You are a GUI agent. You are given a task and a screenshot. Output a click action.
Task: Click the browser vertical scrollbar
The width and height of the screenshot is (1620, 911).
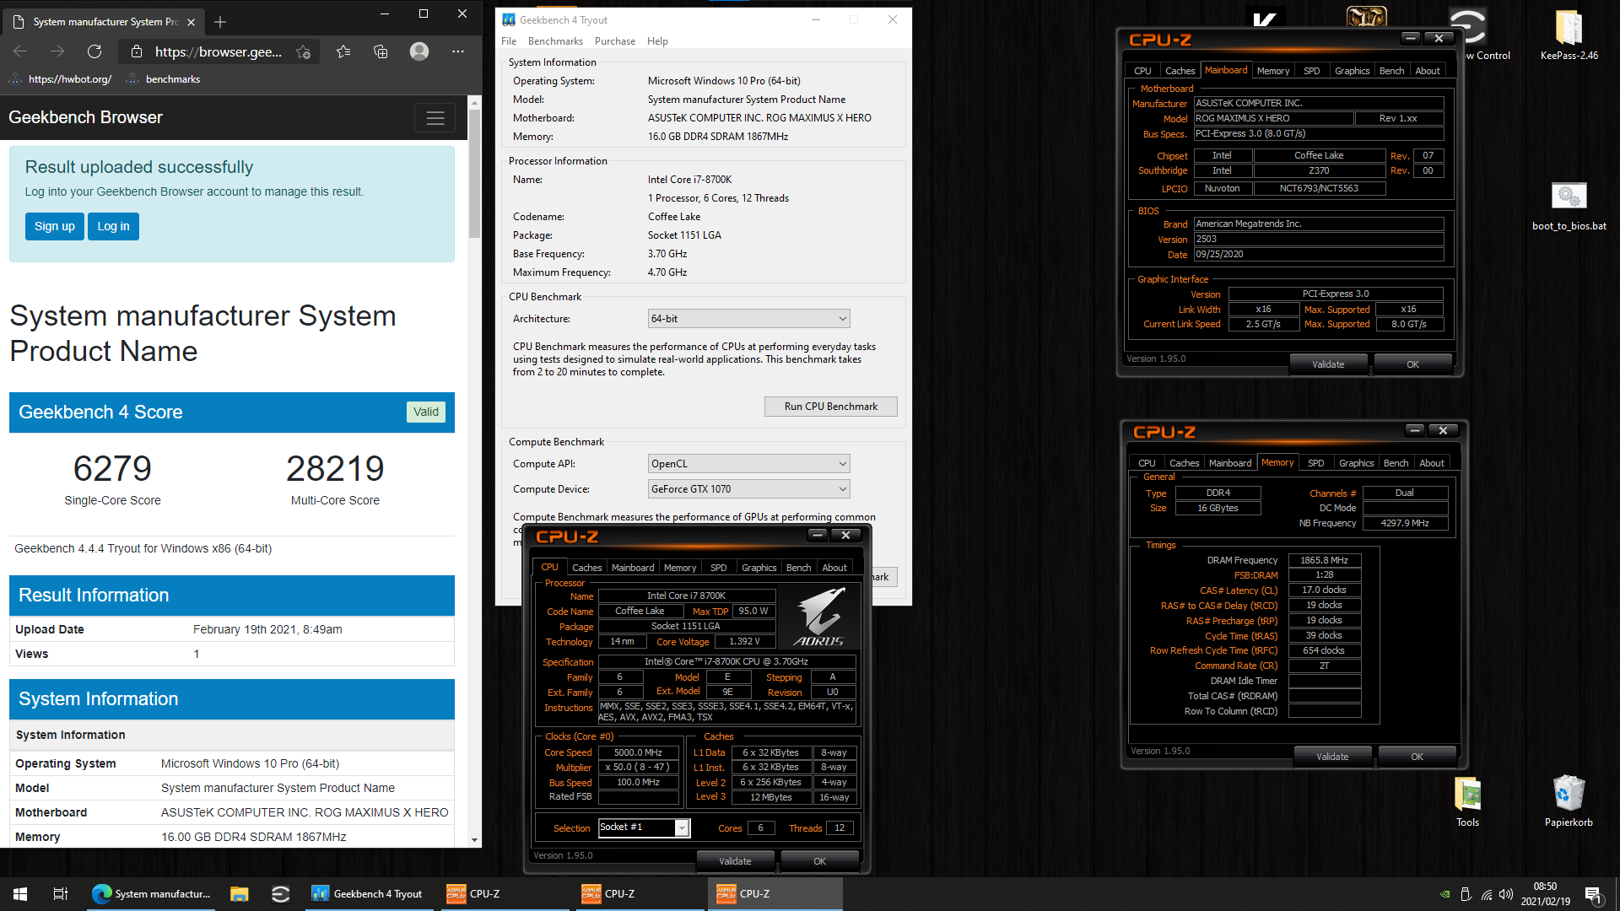pos(474,174)
